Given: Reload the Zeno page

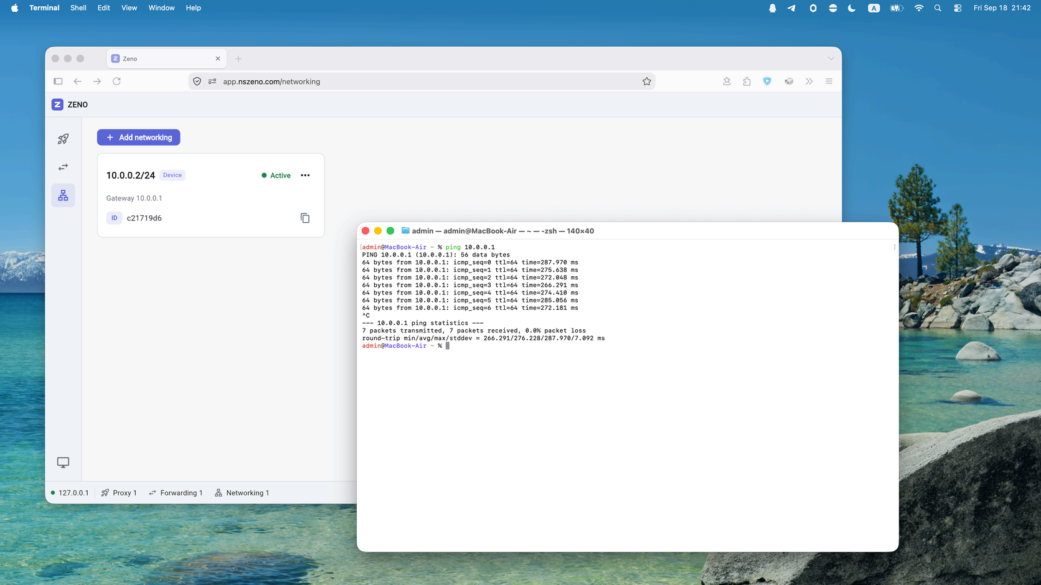Looking at the screenshot, I should pyautogui.click(x=116, y=82).
